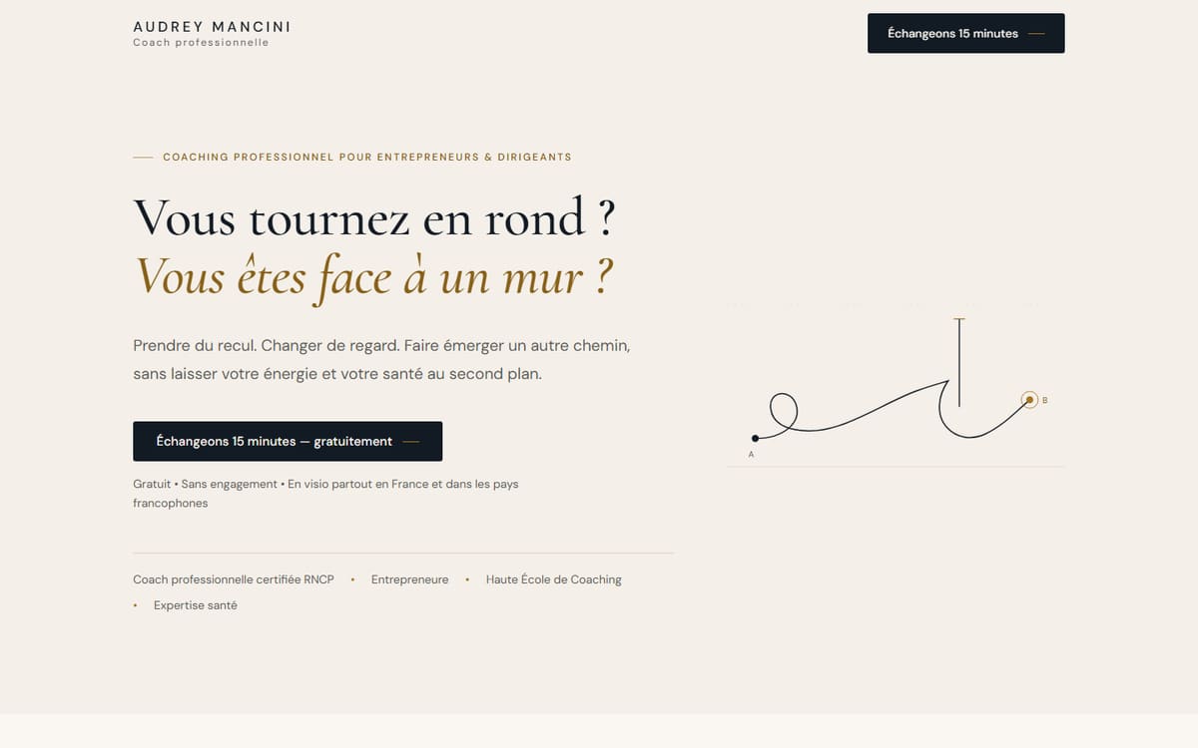Click the 'Entrepreneure' credential text
The height and width of the screenshot is (748, 1198).
click(x=409, y=579)
